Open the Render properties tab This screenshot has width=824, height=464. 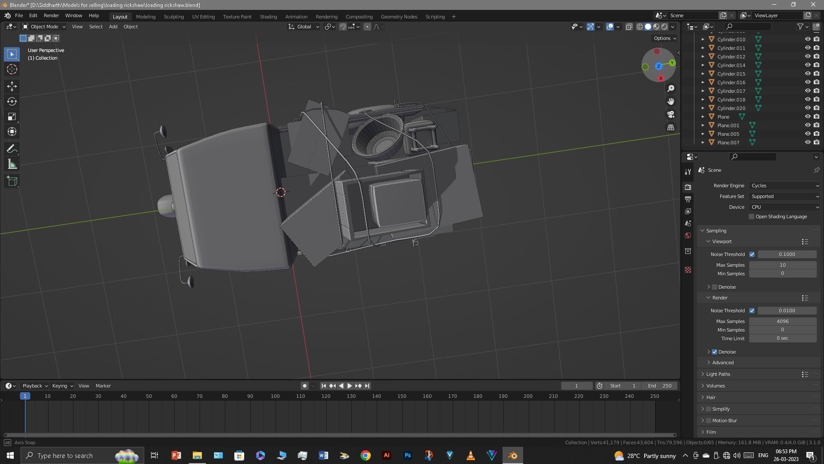688,187
